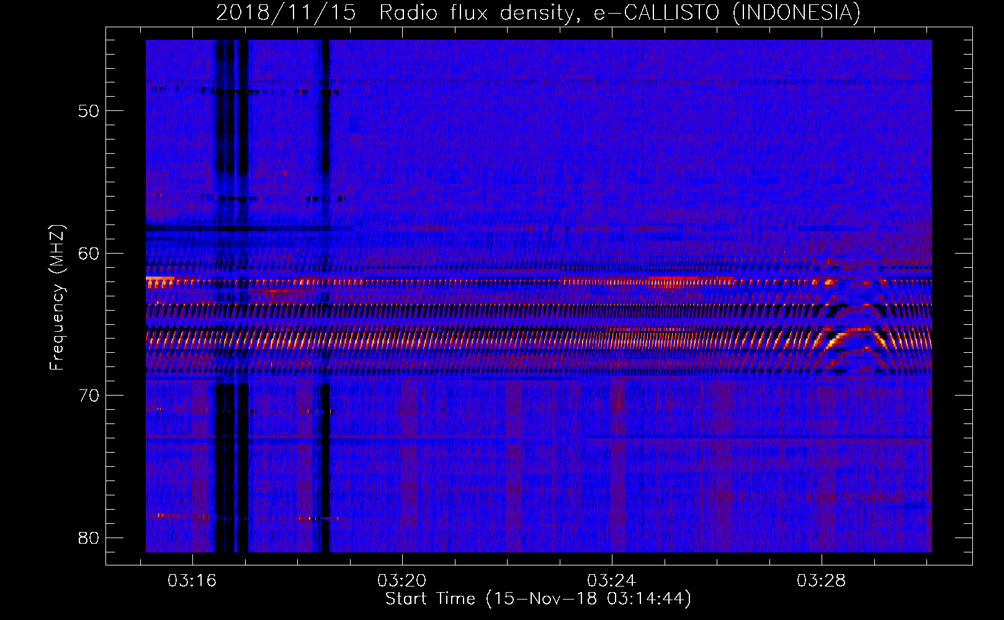Click the 03:28 time tick label
The width and height of the screenshot is (1004, 620).
[x=822, y=580]
